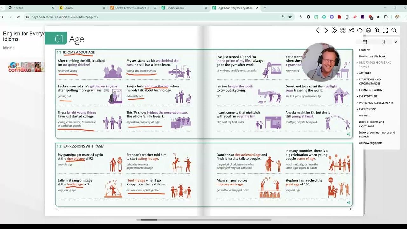
Task: Switch to table of contents list view
Action: tap(365, 42)
